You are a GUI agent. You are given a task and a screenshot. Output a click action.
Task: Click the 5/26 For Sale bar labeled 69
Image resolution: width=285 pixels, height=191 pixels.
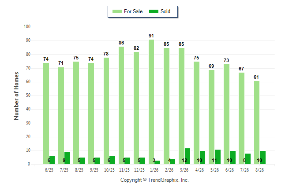211,117
